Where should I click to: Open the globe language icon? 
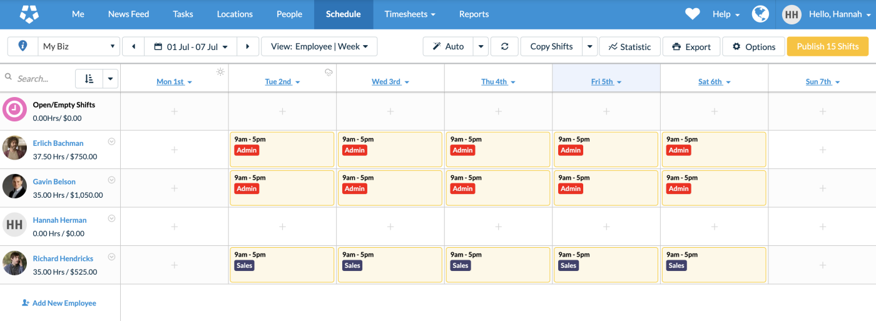coord(760,14)
